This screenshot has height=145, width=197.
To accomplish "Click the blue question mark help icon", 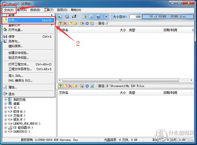I will [x=98, y=17].
